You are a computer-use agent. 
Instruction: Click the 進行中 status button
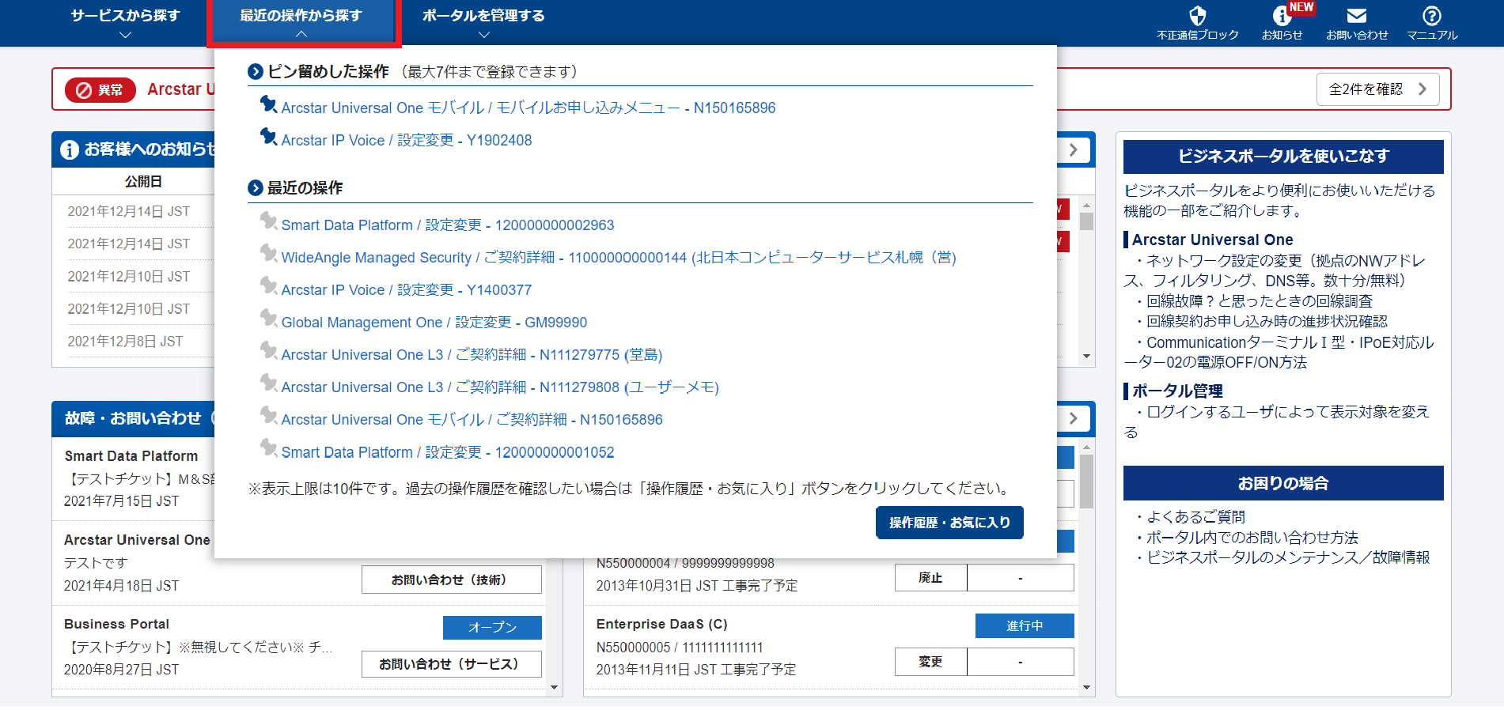(x=1025, y=625)
